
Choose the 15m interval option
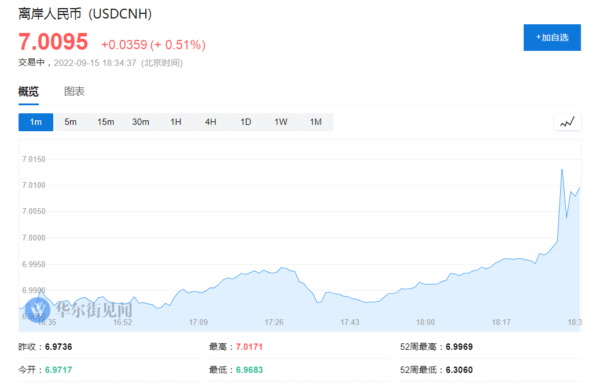[x=106, y=122]
